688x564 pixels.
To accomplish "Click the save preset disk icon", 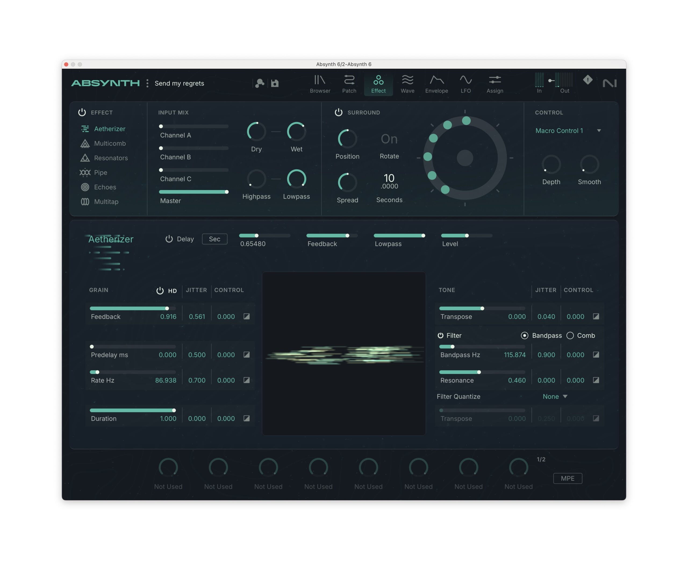I will click(275, 84).
